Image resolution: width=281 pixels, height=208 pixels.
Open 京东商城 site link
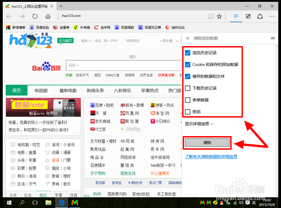(x=100, y=121)
